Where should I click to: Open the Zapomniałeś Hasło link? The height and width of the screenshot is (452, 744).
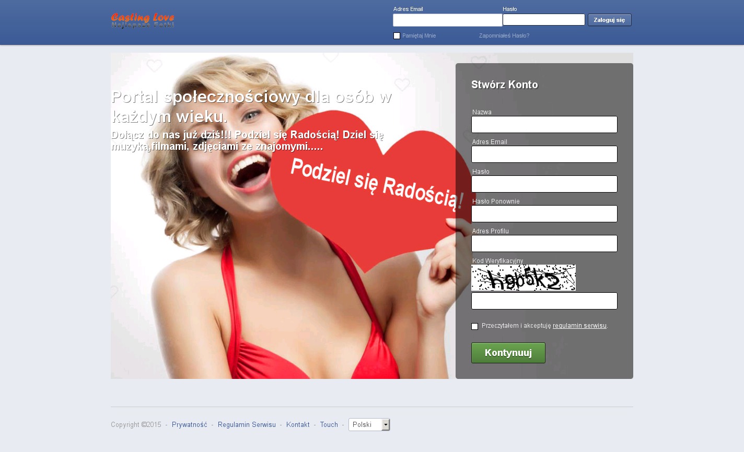pyautogui.click(x=504, y=36)
